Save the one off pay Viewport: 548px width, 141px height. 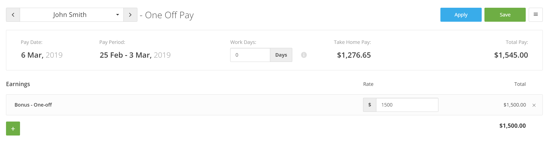505,15
